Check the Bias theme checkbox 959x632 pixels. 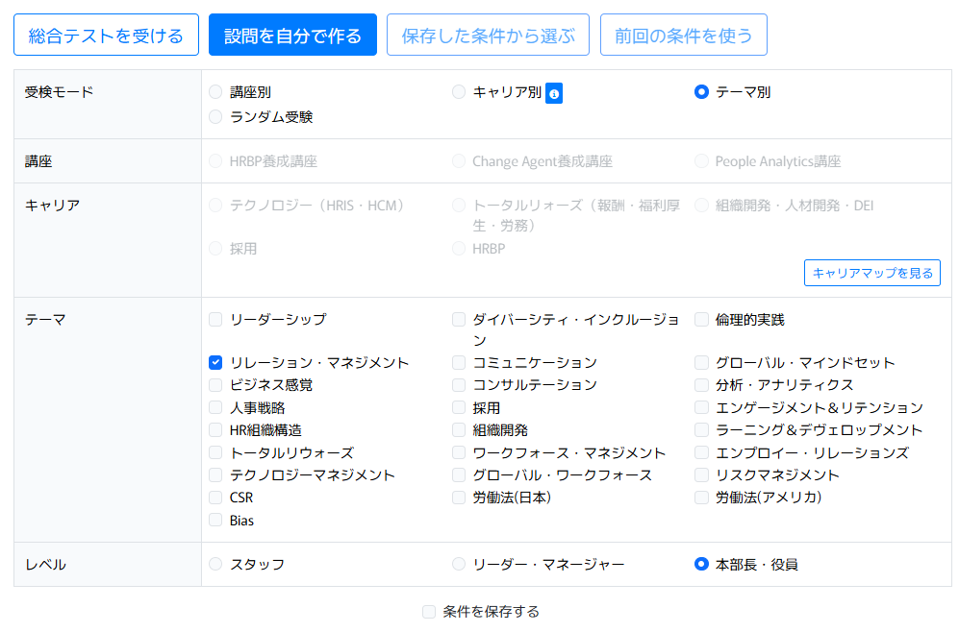(215, 520)
